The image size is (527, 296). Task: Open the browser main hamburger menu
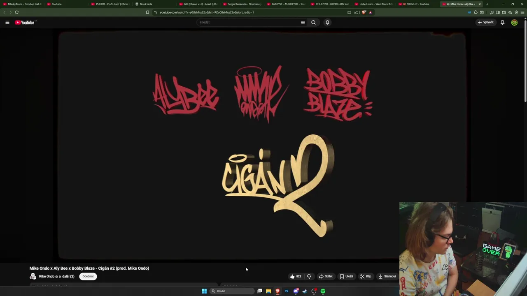[x=522, y=12]
